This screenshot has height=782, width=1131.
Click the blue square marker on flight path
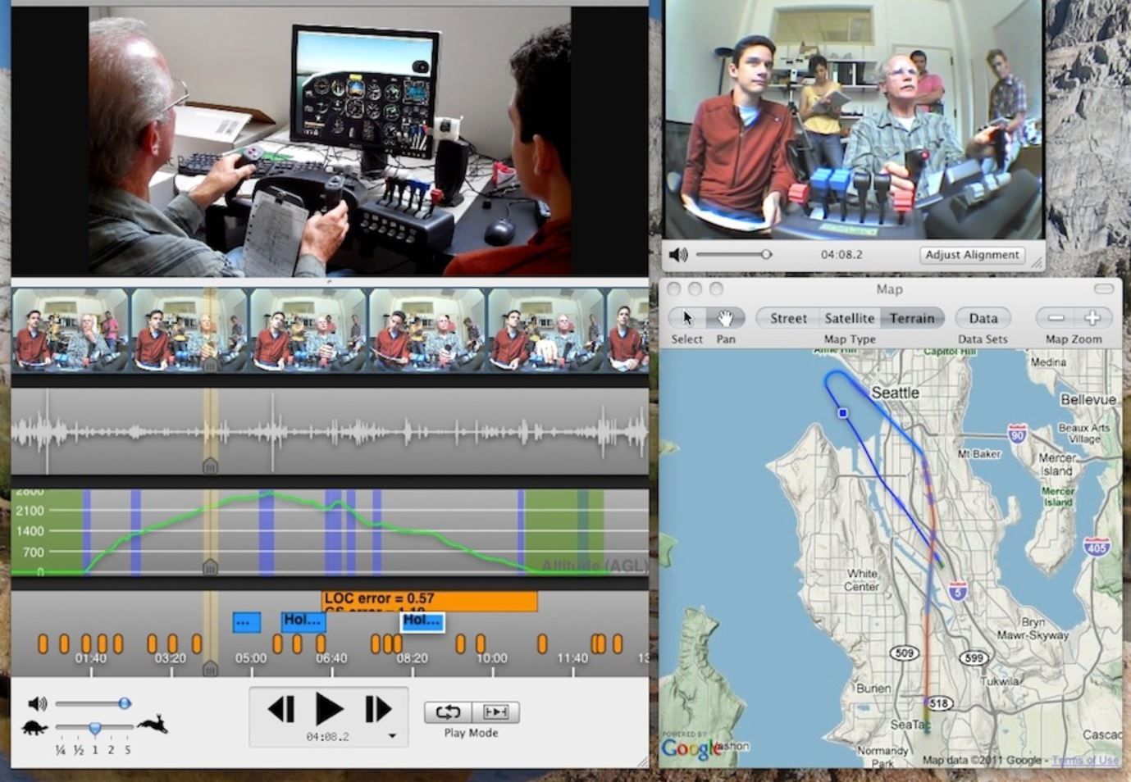click(843, 412)
